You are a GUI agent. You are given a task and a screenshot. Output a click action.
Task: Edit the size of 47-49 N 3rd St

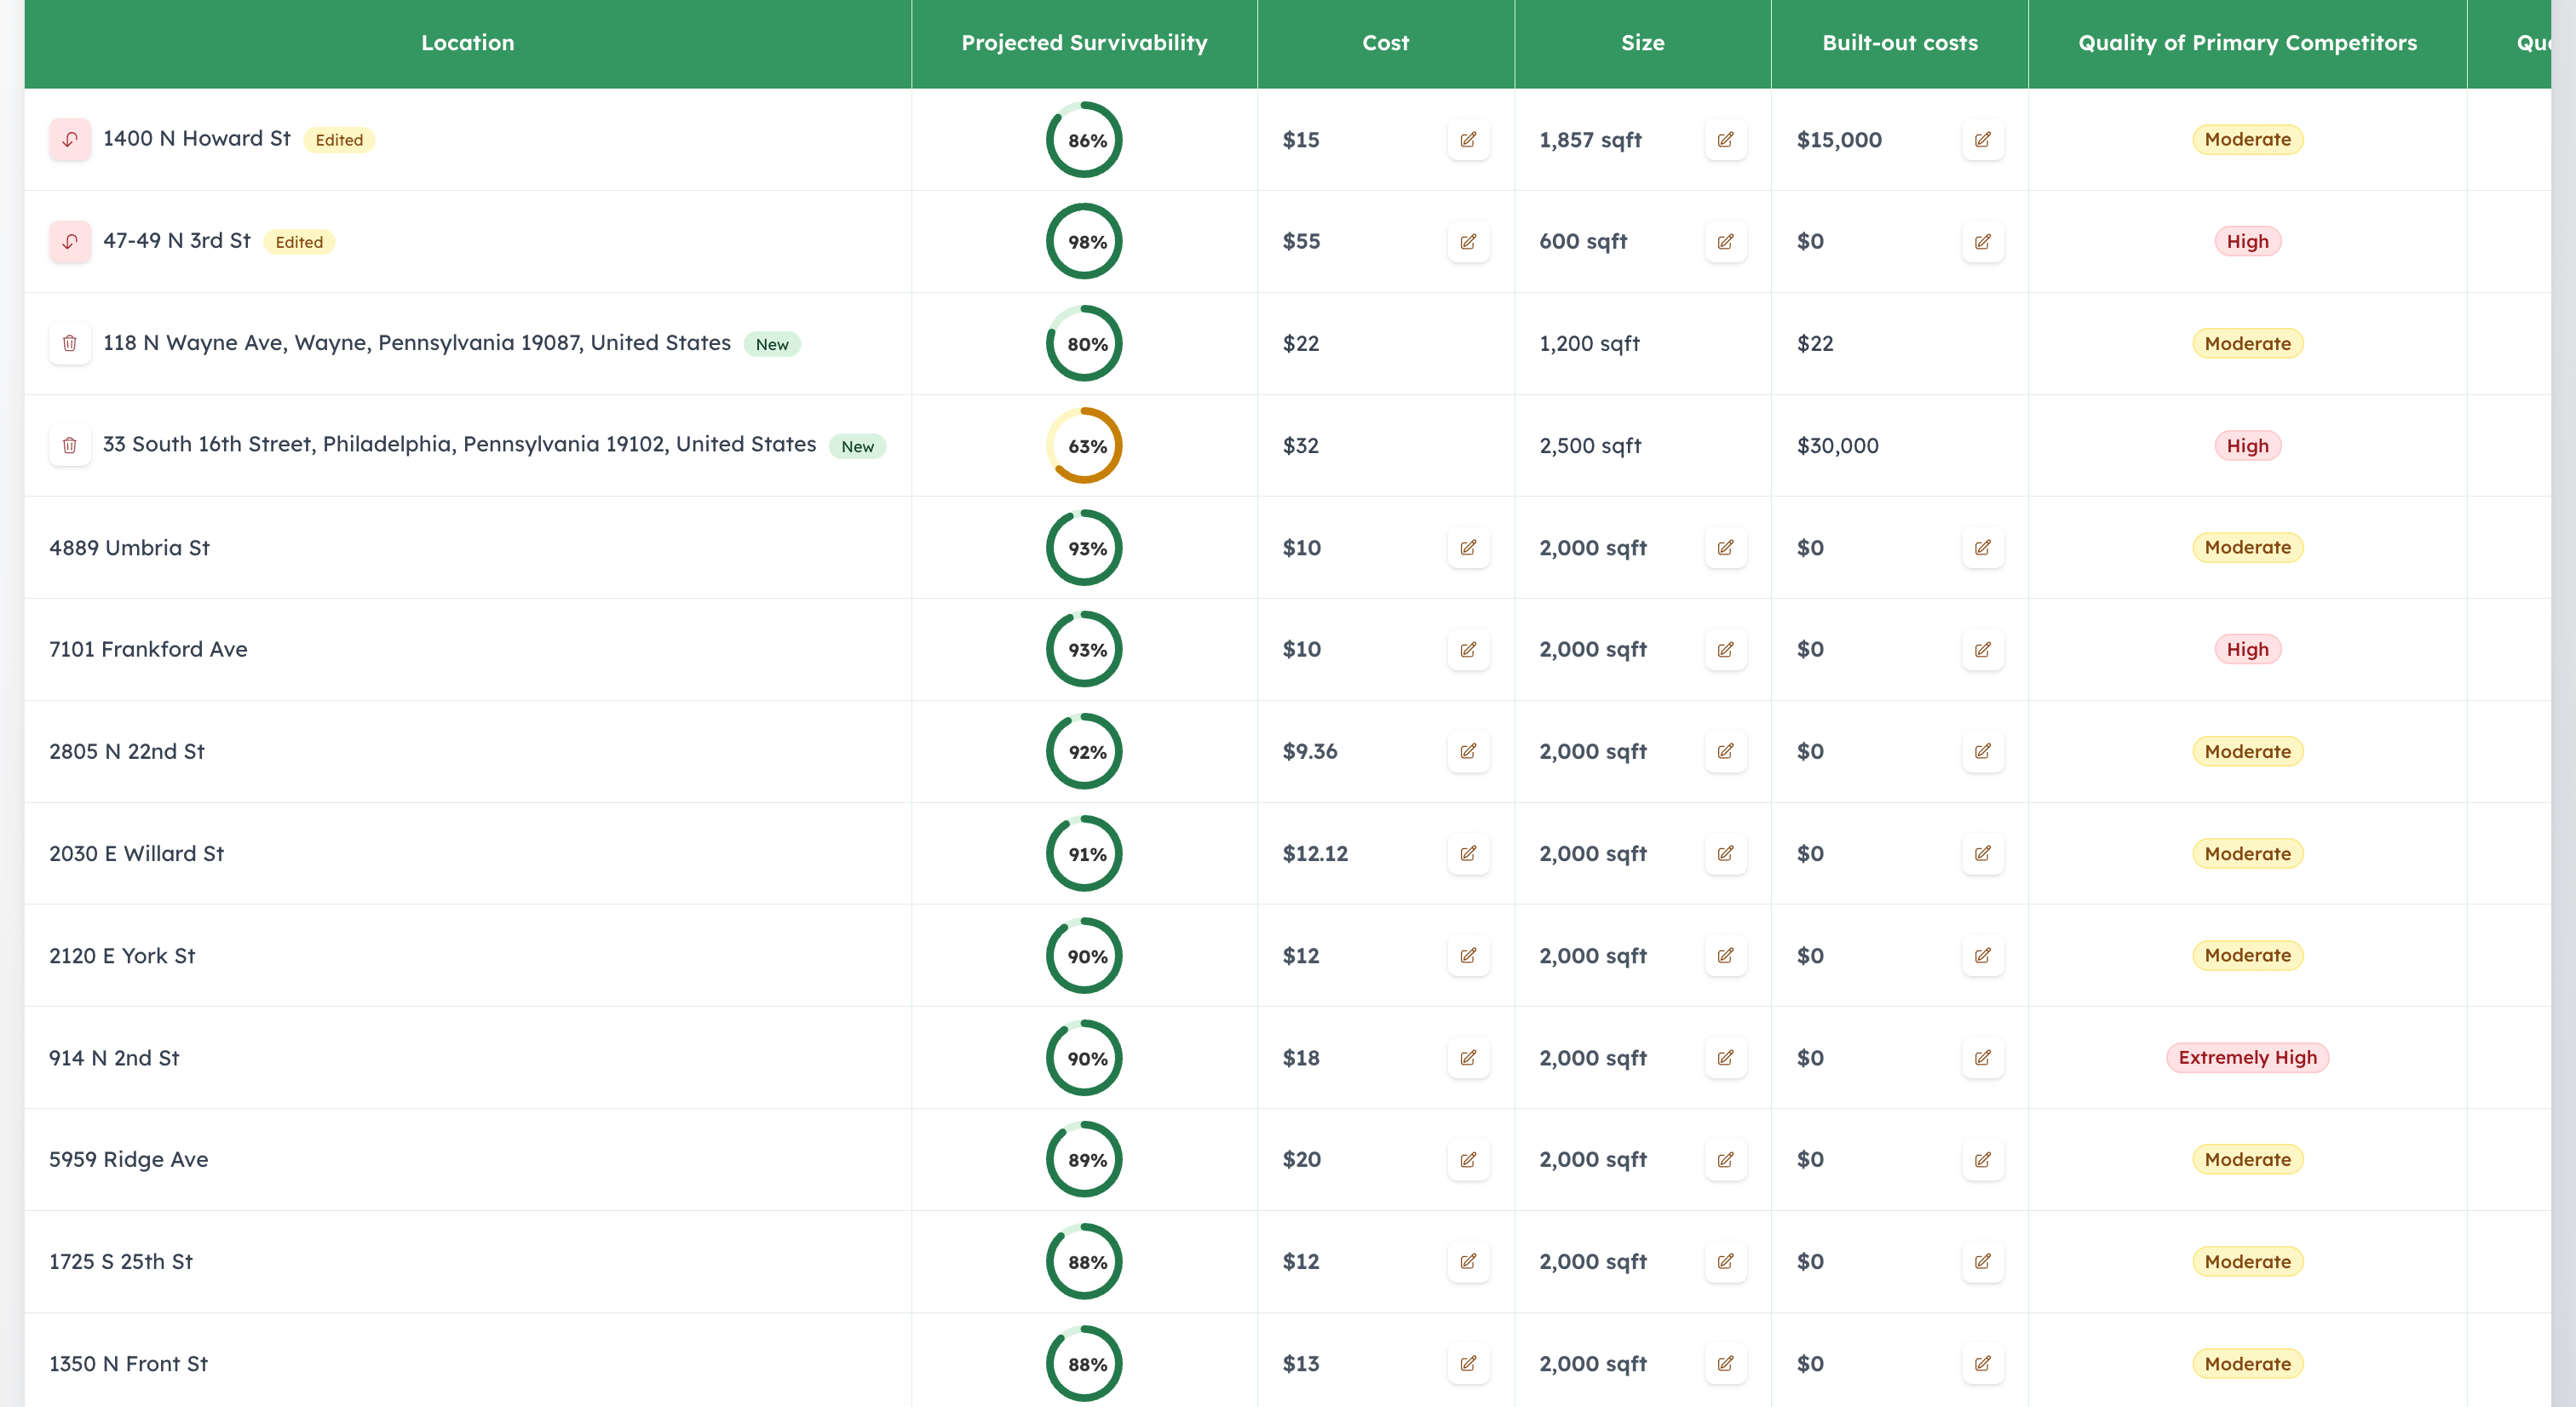pyautogui.click(x=1726, y=241)
